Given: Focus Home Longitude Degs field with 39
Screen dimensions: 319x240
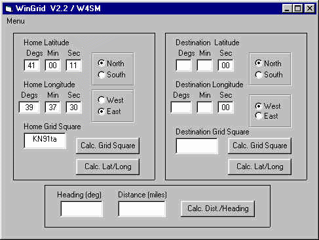Looking at the screenshot, I should click(x=29, y=108).
